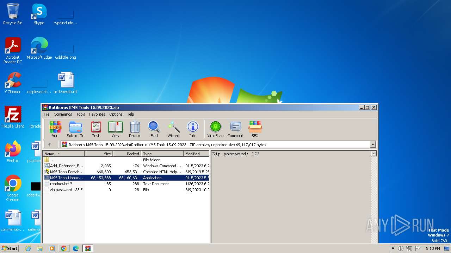Show hidden tray icons arrow

393,248
